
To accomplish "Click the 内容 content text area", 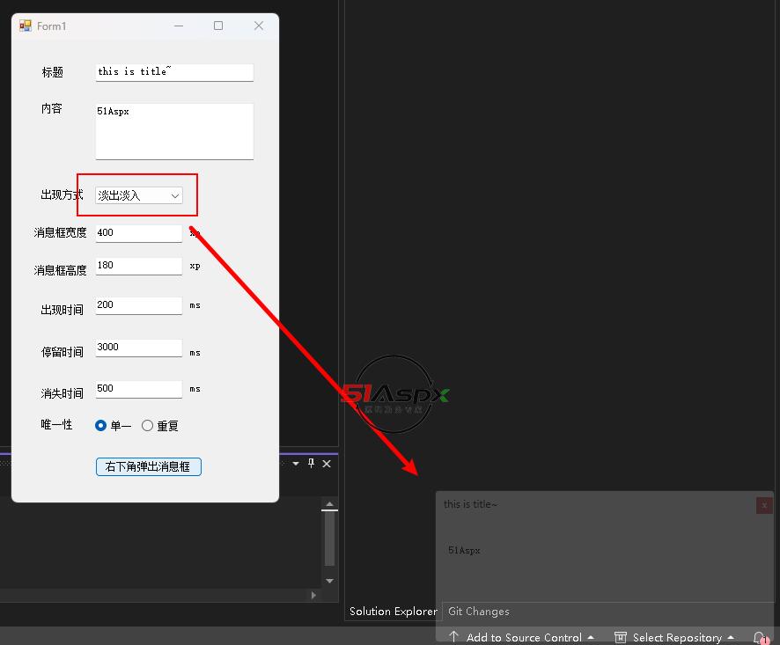I will pos(174,131).
